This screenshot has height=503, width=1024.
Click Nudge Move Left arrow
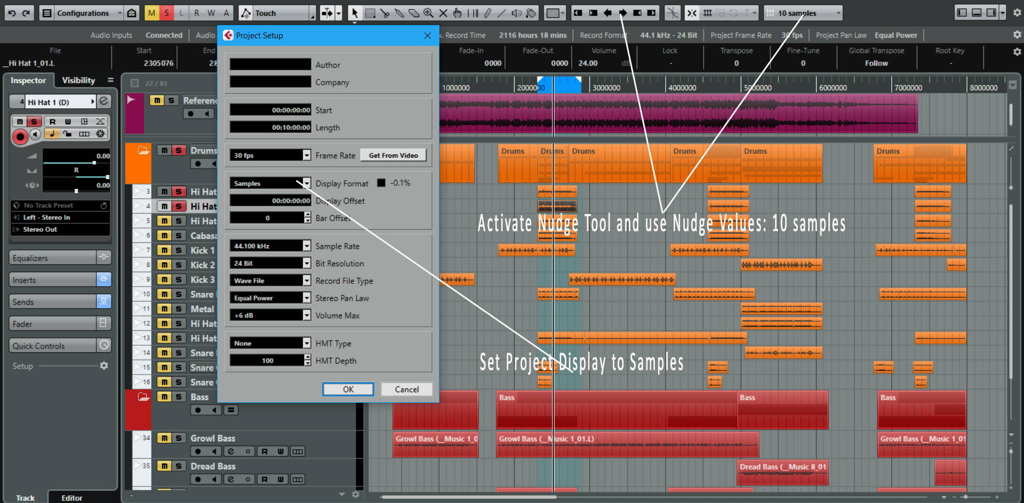(607, 13)
